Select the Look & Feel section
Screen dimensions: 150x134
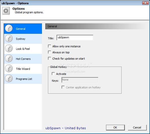[x=23, y=49]
